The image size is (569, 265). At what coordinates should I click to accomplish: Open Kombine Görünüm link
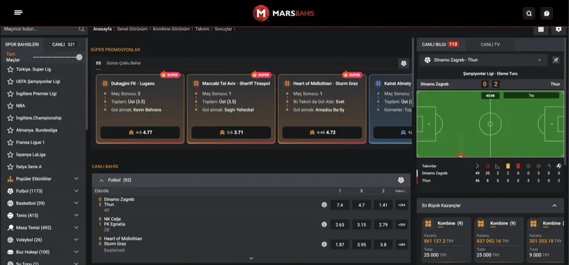pos(171,29)
